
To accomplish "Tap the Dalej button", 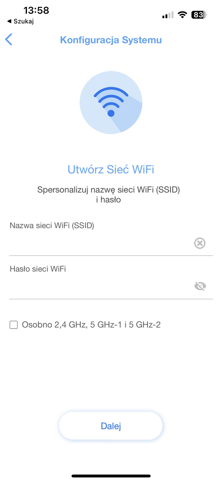I will [x=111, y=426].
